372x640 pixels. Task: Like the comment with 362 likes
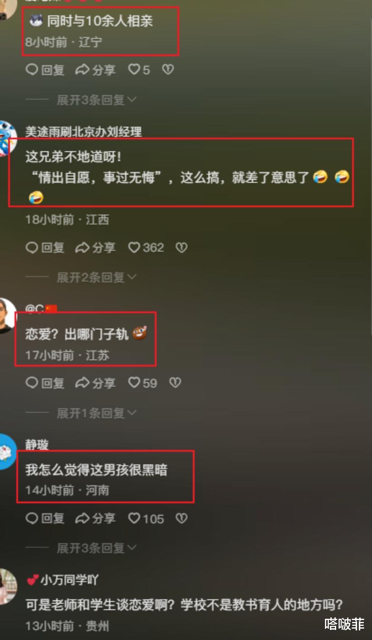[x=146, y=248]
